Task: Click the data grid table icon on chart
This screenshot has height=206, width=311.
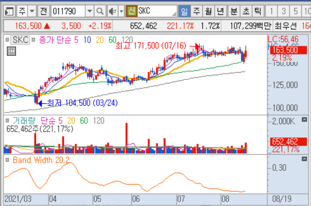Action: click(11, 51)
